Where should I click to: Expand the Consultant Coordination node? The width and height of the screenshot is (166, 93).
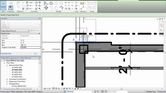(x=7, y=79)
